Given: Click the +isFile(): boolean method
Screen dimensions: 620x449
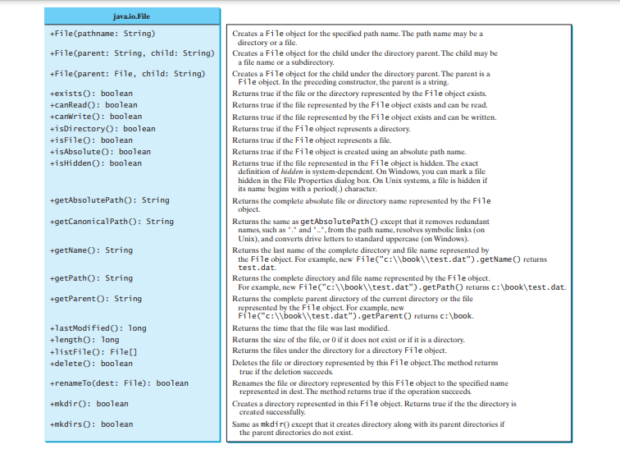Looking at the screenshot, I should 91,140.
